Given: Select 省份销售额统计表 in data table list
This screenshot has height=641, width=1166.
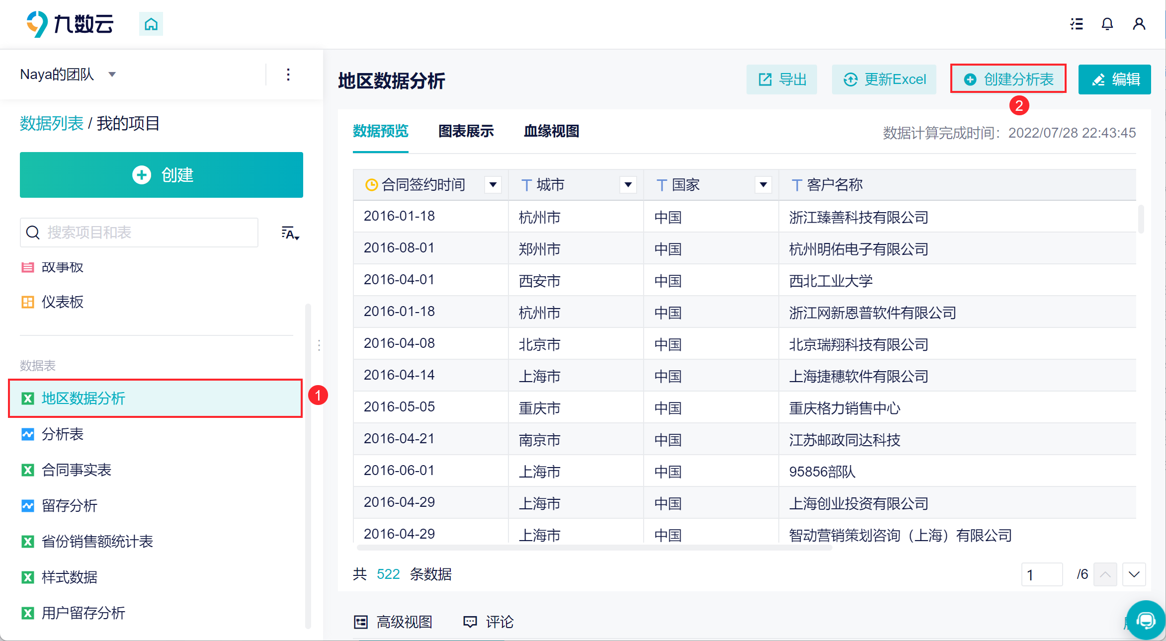Looking at the screenshot, I should (x=97, y=541).
